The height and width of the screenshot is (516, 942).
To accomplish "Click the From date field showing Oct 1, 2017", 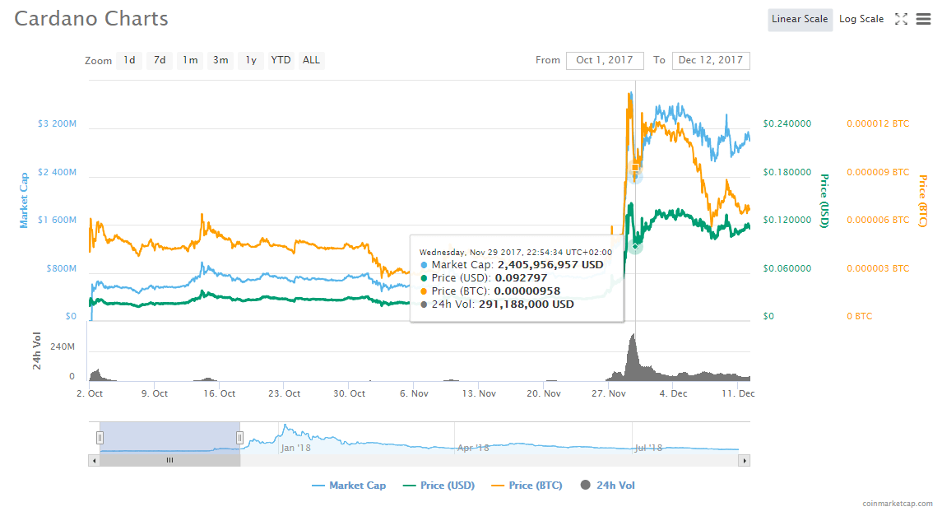I will coord(605,60).
